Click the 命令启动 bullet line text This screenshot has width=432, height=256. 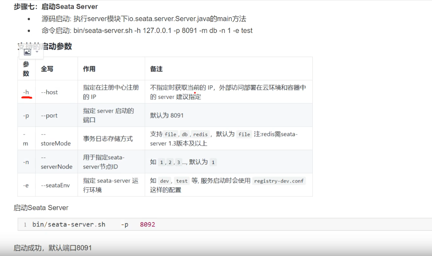pyautogui.click(x=147, y=31)
